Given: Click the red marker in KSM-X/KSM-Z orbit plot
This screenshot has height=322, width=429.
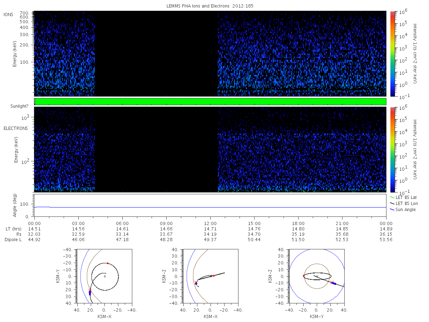Looking at the screenshot, I should coord(213,275).
